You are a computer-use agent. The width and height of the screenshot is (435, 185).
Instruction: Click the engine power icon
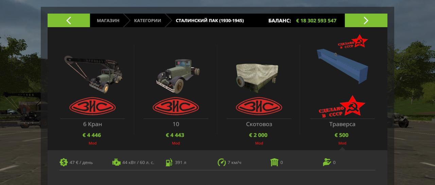point(116,162)
